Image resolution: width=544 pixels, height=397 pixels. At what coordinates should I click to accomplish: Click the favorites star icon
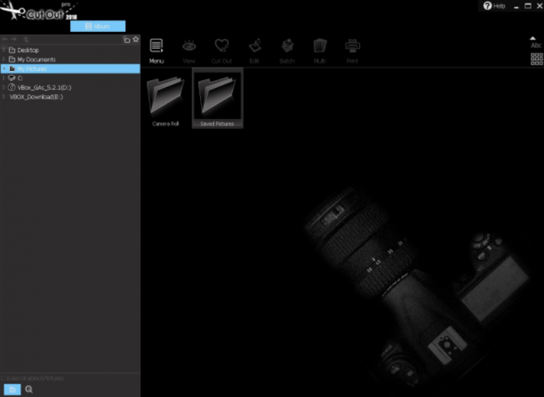click(x=136, y=39)
